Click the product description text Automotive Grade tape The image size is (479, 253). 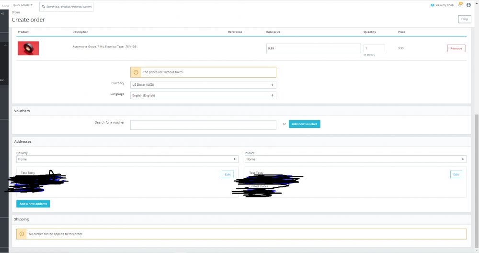[x=105, y=47]
